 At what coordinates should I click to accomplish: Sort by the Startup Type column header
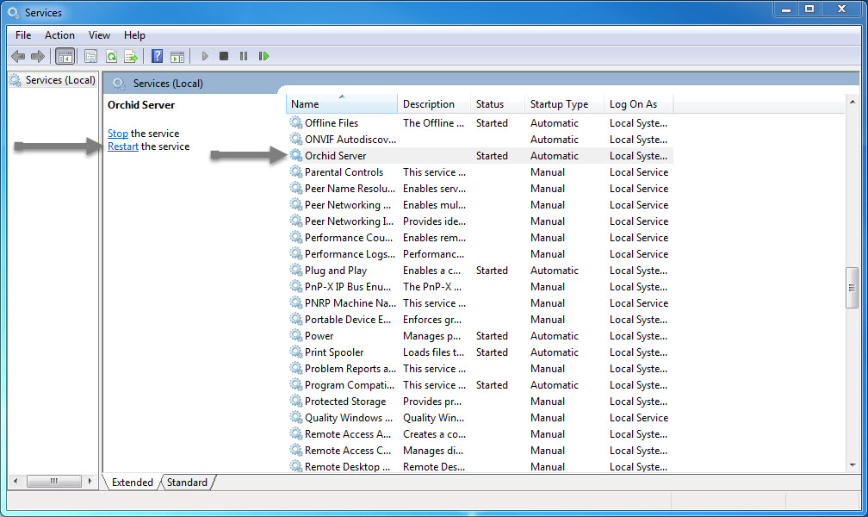click(564, 104)
